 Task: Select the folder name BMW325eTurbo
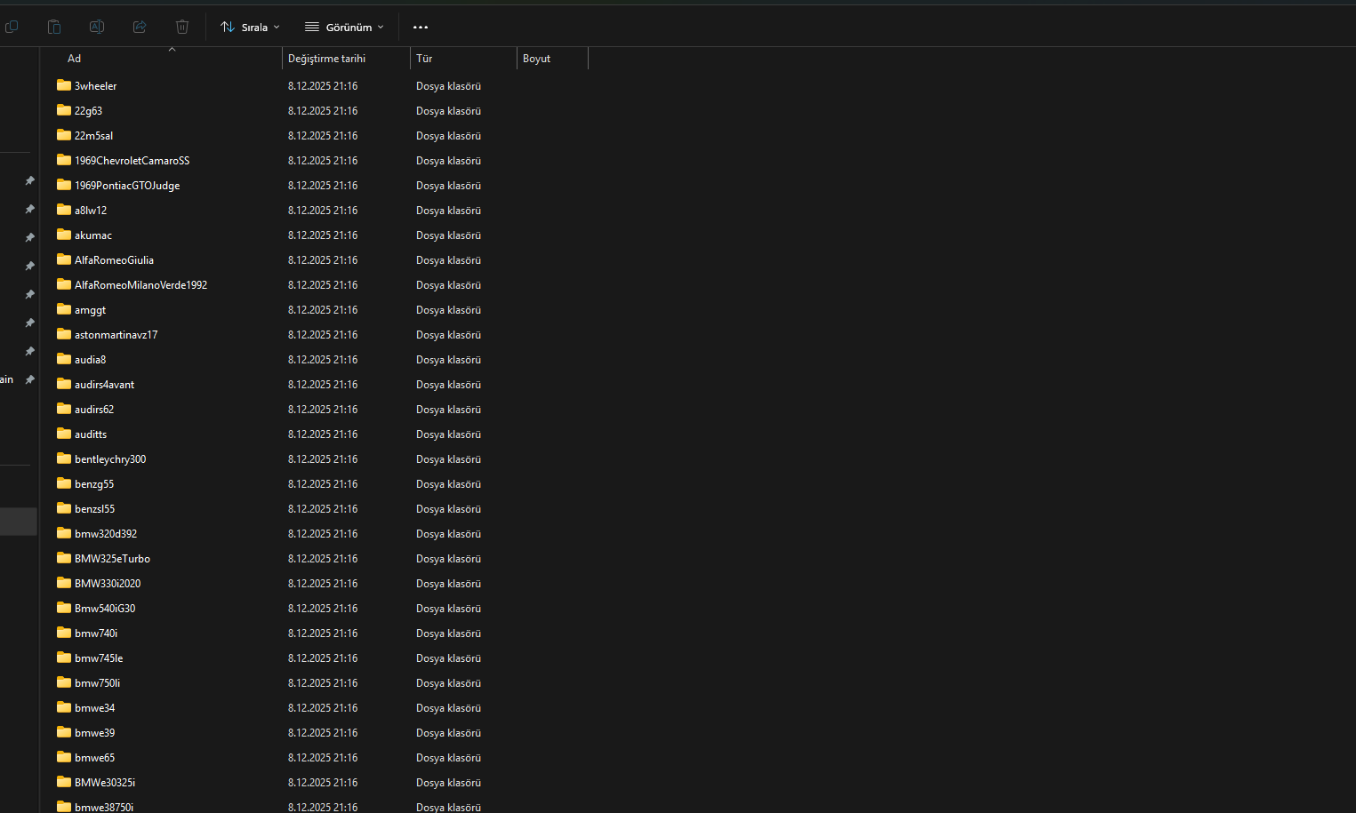pos(112,559)
